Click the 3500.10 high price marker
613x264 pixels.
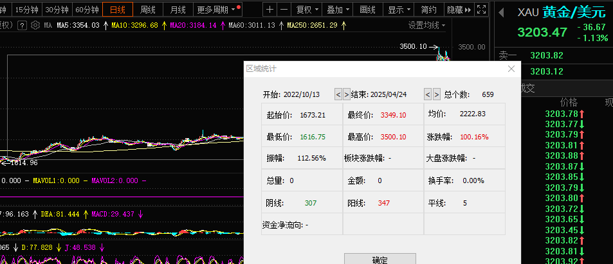(413, 46)
